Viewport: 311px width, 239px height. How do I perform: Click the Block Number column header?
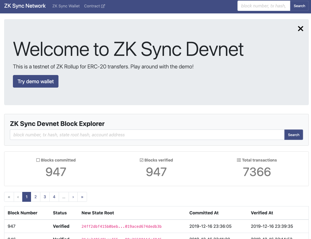coord(23,213)
